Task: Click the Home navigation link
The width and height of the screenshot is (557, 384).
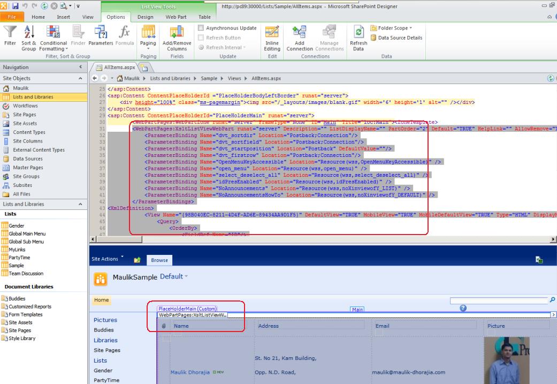Action: (x=101, y=300)
